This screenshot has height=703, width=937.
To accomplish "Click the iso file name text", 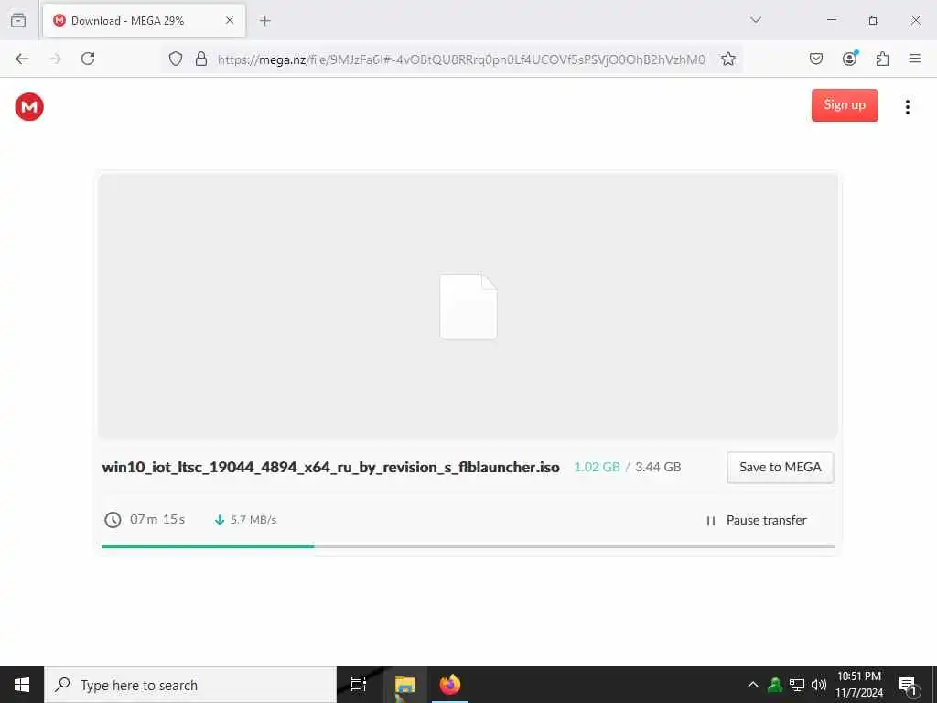I will 330,467.
